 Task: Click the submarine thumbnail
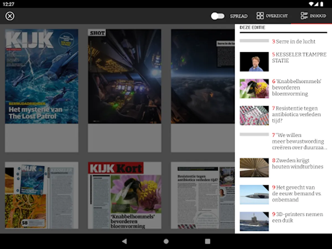coord(254,221)
